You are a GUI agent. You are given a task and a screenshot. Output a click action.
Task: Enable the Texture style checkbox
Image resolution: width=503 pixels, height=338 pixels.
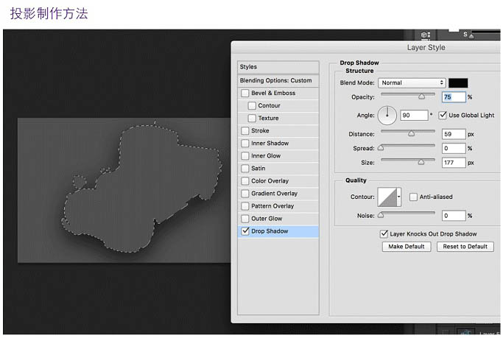point(252,119)
